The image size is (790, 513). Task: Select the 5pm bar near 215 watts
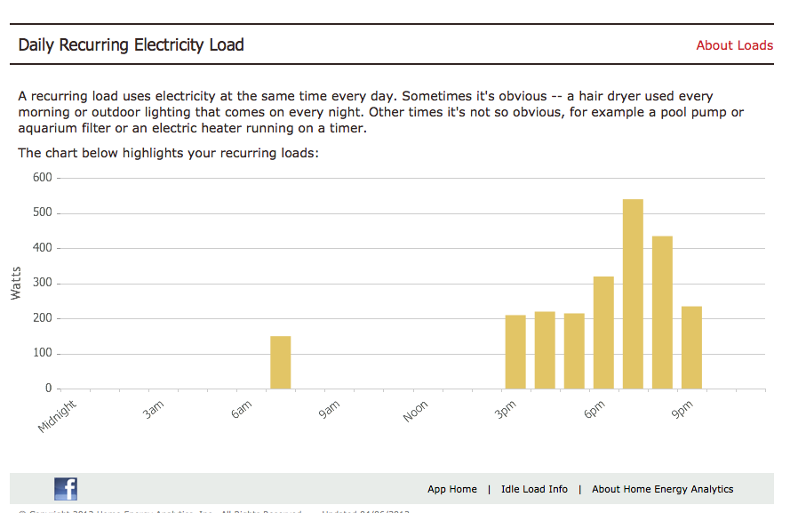coord(574,351)
